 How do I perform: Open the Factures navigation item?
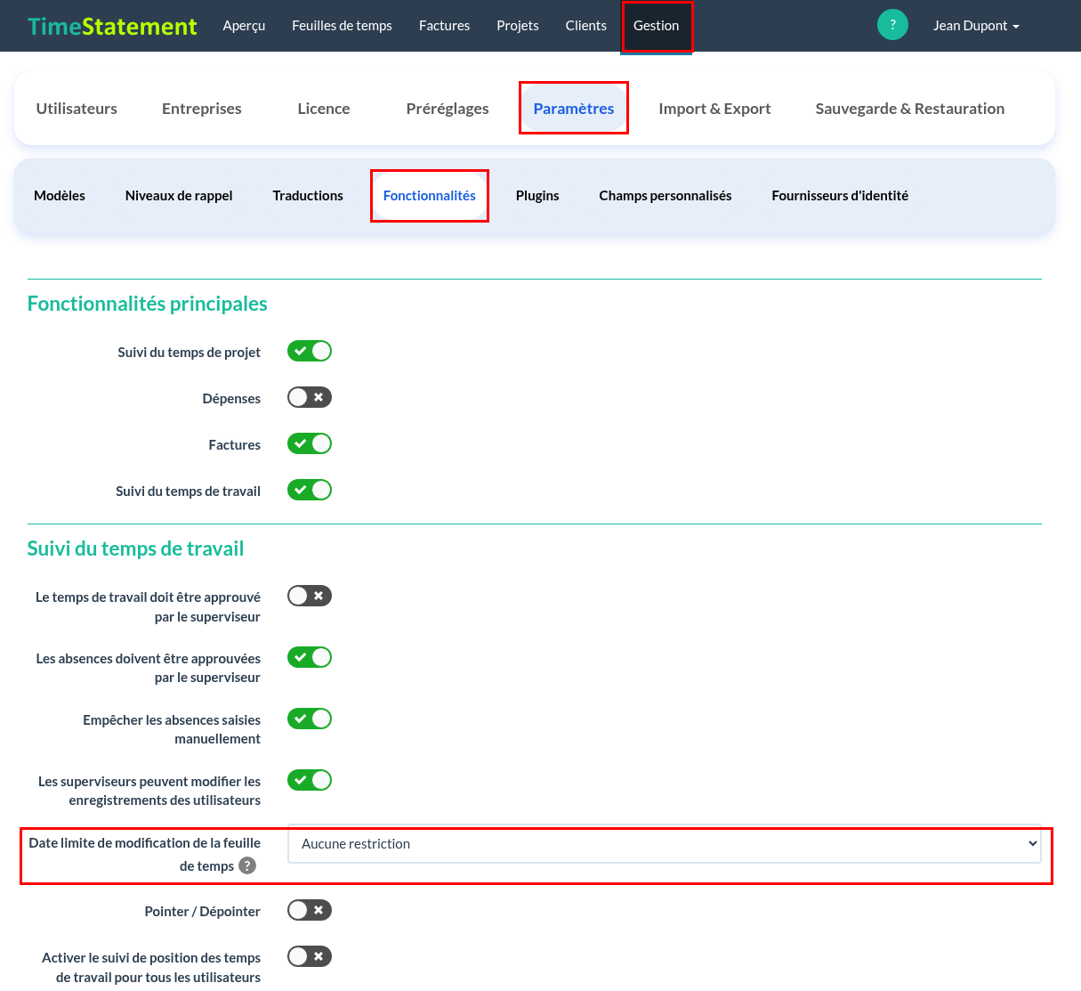[444, 26]
